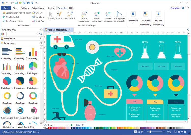Select the Prozent-Kr... chart thumbnail

coord(20,83)
